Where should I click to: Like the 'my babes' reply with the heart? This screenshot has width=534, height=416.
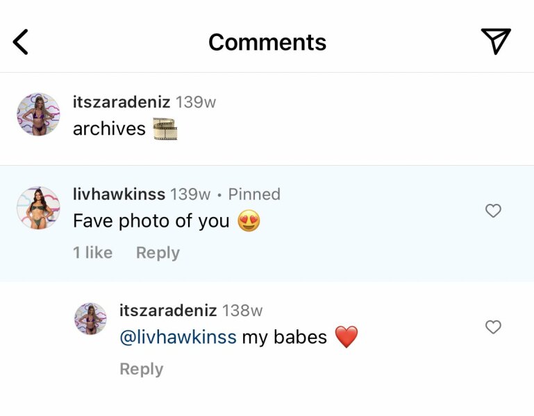click(x=493, y=327)
